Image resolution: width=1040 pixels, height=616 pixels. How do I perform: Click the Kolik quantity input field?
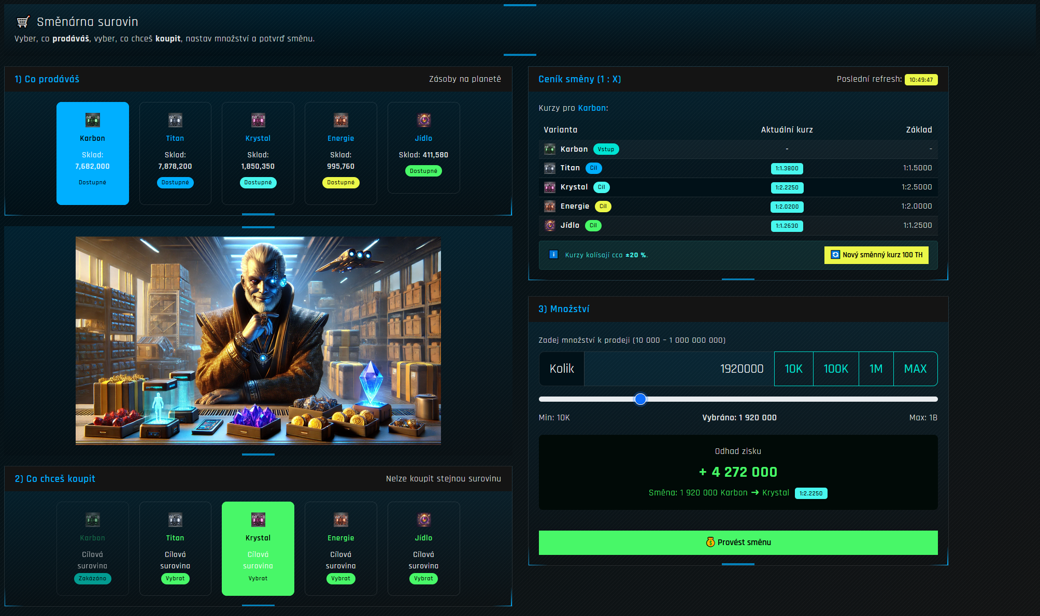pyautogui.click(x=679, y=369)
